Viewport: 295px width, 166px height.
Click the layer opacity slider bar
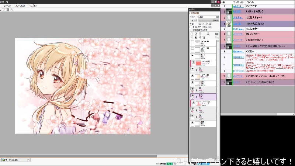tap(209, 20)
